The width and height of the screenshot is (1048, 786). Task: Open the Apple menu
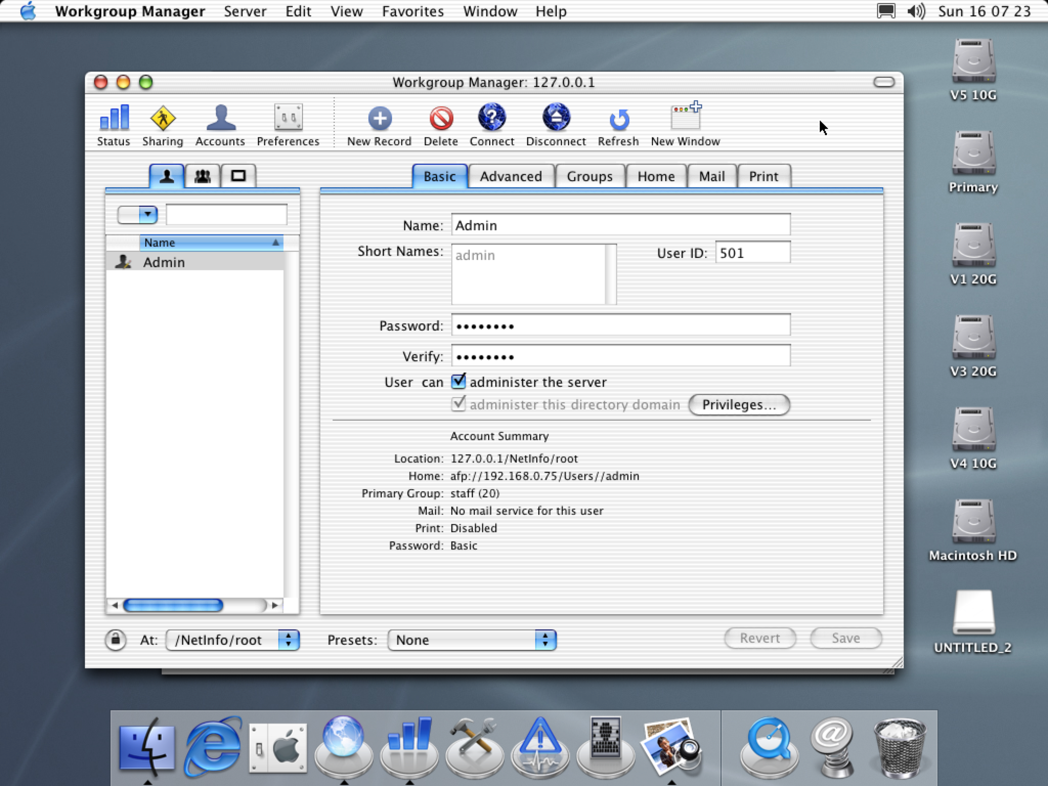click(x=28, y=11)
